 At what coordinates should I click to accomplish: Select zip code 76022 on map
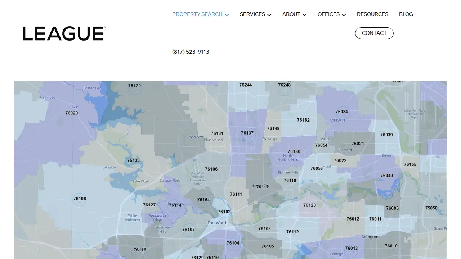tap(340, 160)
